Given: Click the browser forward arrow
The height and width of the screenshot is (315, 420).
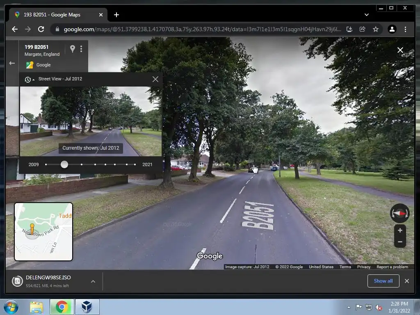Looking at the screenshot, I should point(28,29).
